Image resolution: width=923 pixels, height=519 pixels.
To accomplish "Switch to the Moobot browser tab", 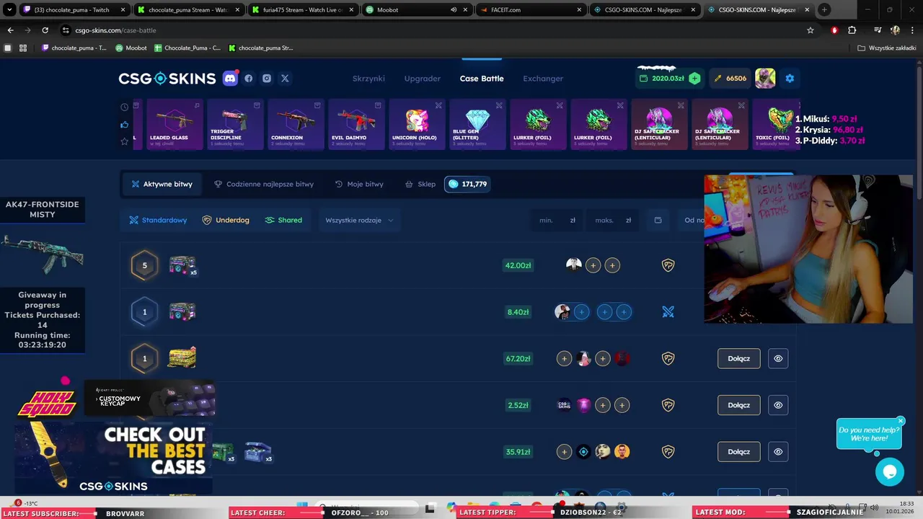I will pos(416,9).
